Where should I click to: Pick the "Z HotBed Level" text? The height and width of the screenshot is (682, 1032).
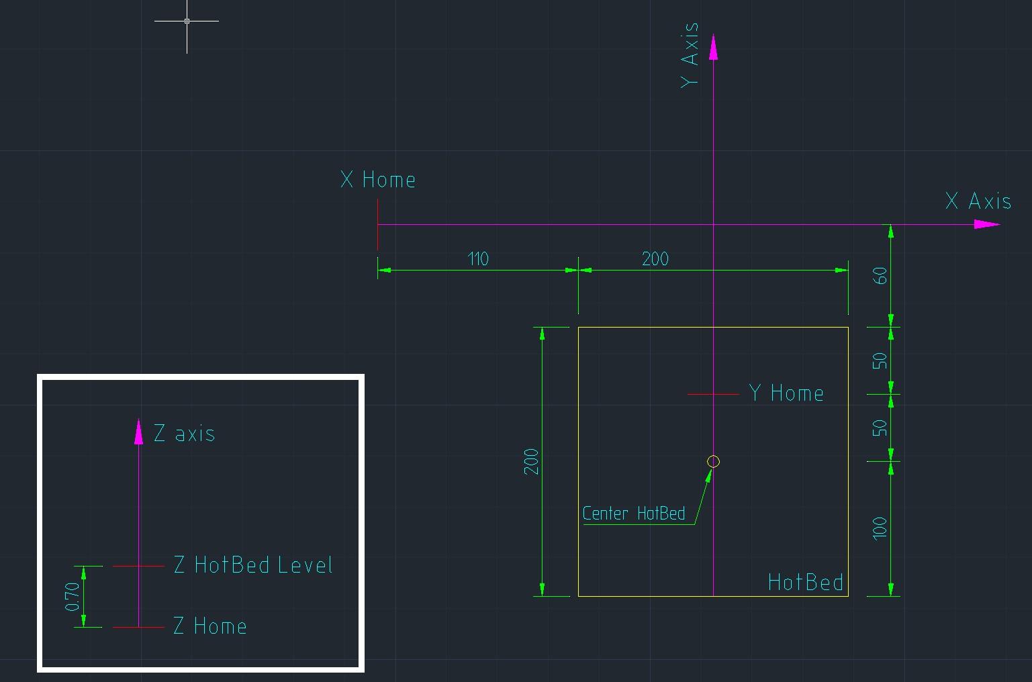[253, 565]
